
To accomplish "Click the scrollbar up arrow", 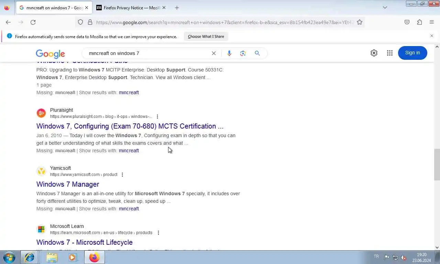I will click(437, 47).
